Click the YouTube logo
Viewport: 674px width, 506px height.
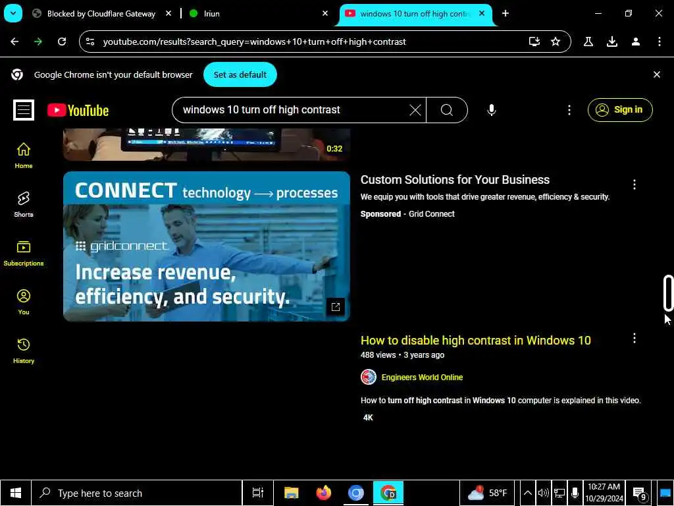(78, 111)
